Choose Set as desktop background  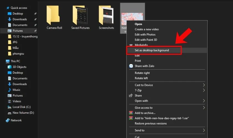[152, 50]
